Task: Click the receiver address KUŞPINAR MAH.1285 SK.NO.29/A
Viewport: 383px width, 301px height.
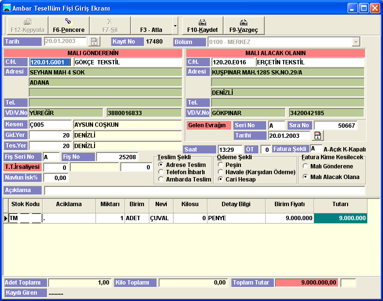Action: click(x=288, y=73)
